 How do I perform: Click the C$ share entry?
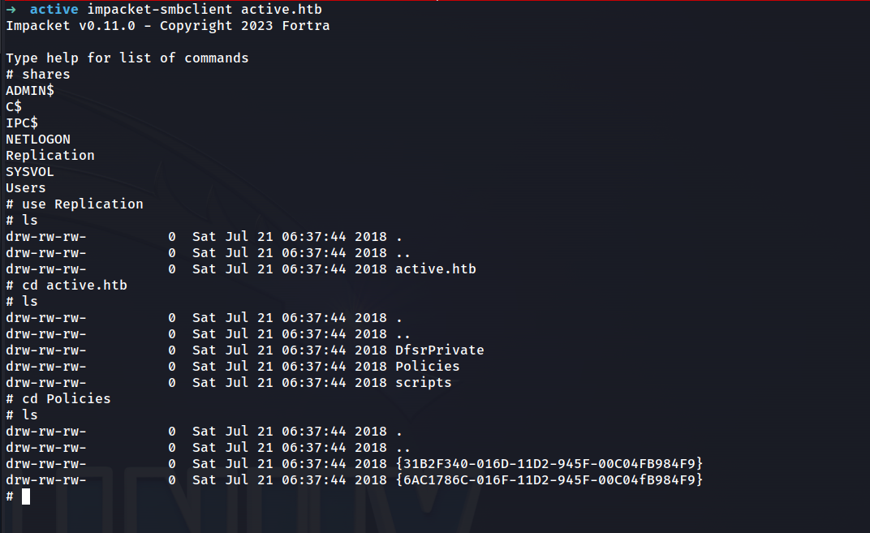(14, 107)
